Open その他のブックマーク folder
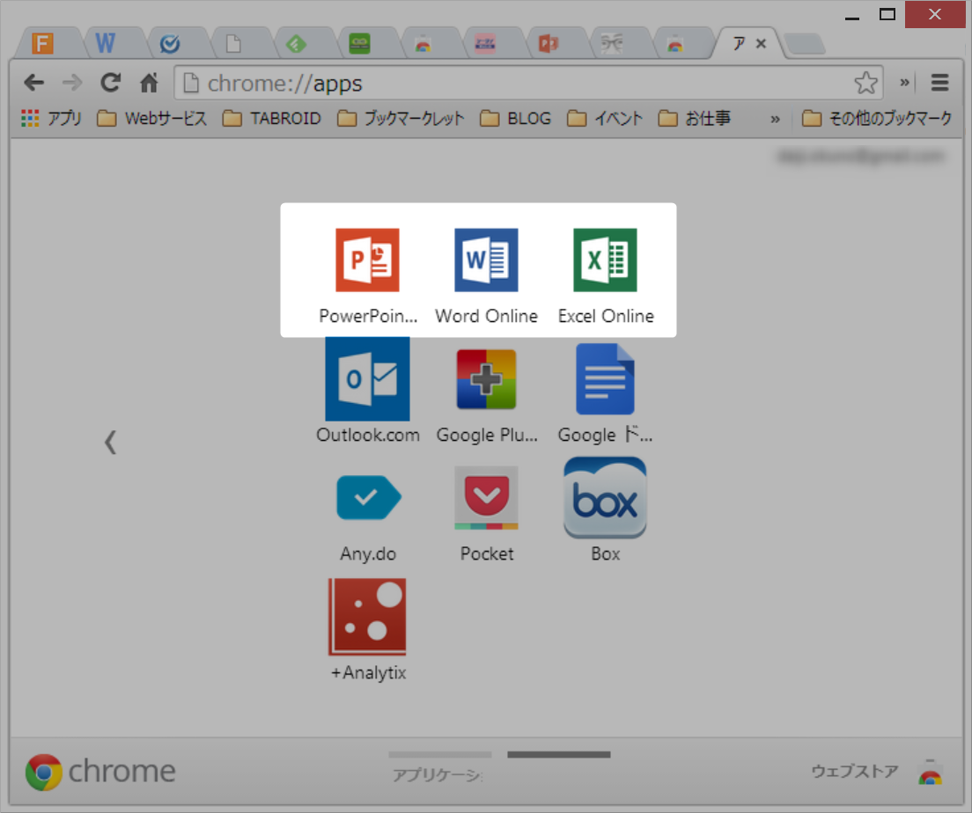 (877, 119)
